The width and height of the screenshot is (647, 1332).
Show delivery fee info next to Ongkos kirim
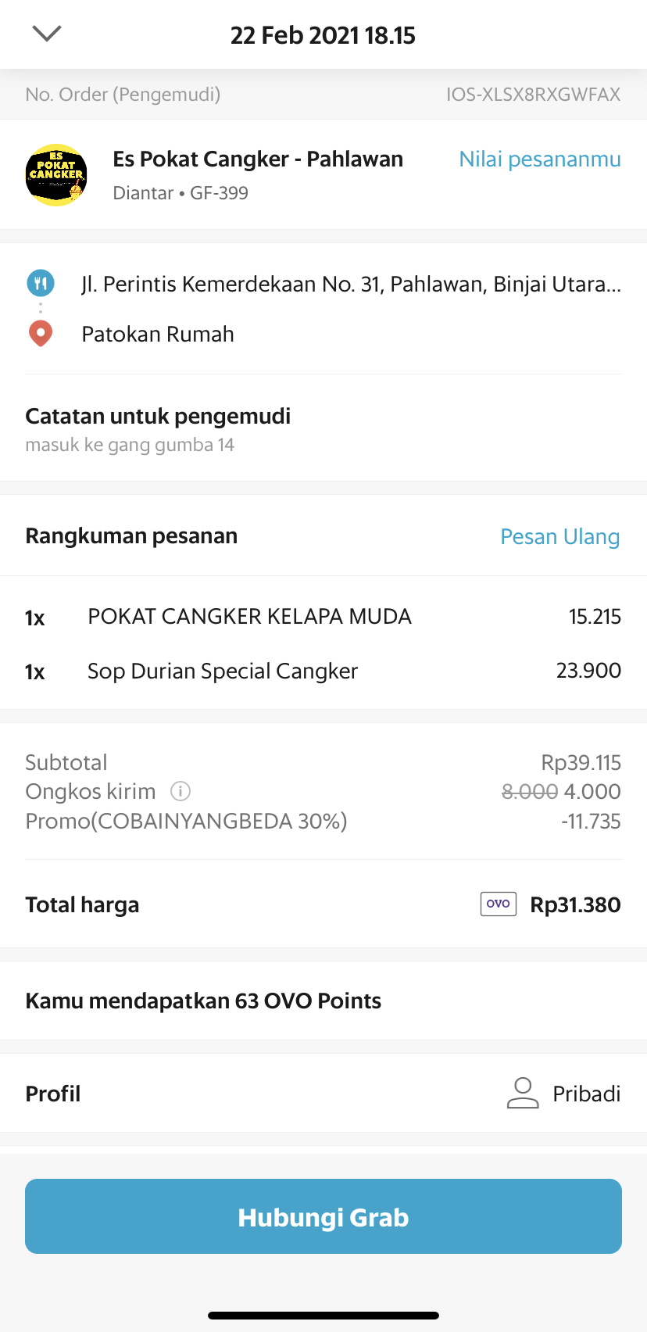coord(181,792)
